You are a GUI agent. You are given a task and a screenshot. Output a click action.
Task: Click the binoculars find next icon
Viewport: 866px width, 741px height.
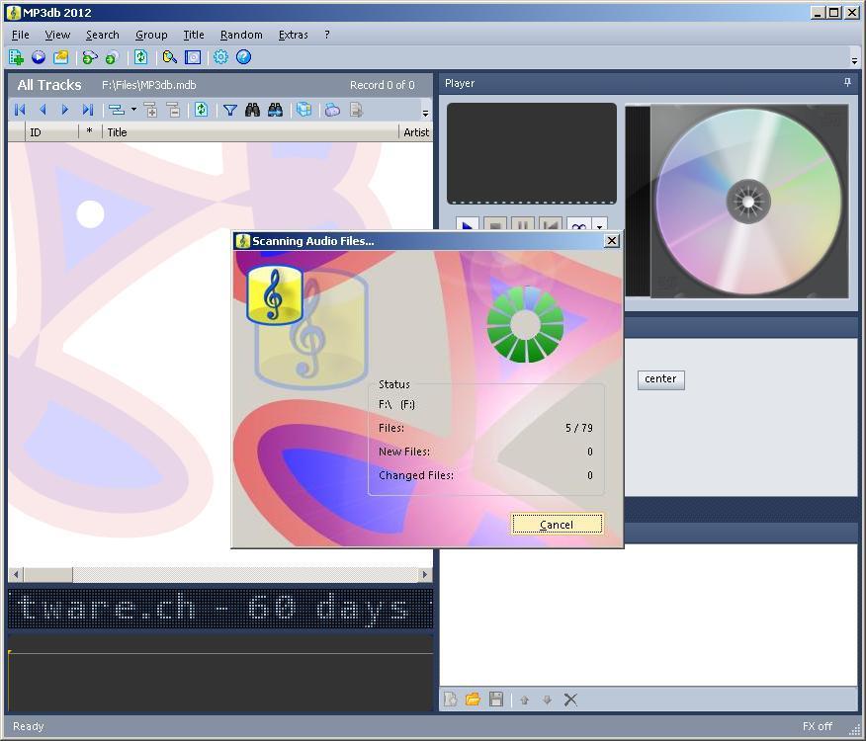tap(275, 110)
